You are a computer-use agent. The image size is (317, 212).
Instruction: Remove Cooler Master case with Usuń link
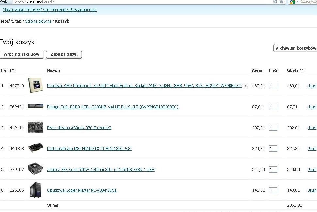click(311, 190)
